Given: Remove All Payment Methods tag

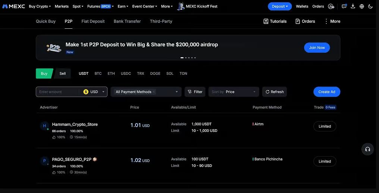Looking at the screenshot, I should coord(154,92).
